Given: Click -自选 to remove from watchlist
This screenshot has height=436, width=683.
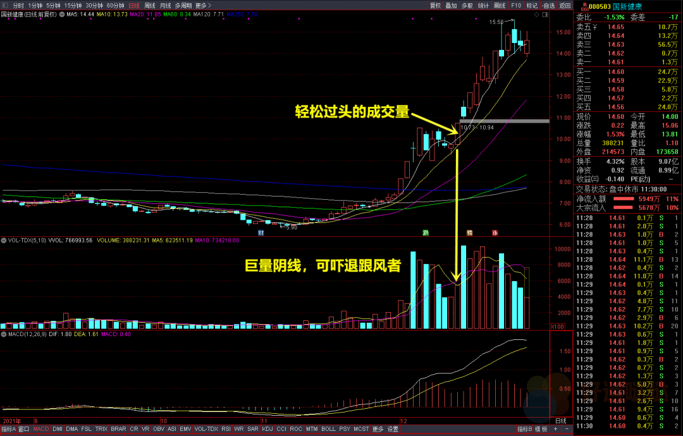Looking at the screenshot, I should 548,5.
